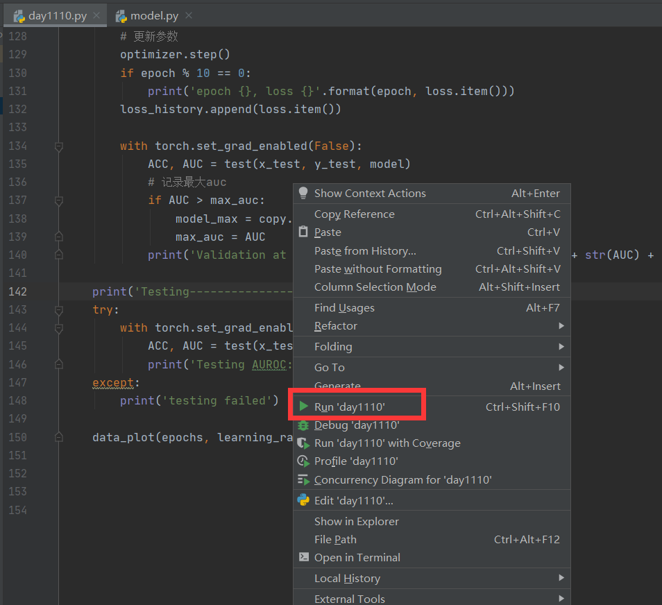The height and width of the screenshot is (605, 662).
Task: Select Paste without Formatting
Action: click(432, 269)
